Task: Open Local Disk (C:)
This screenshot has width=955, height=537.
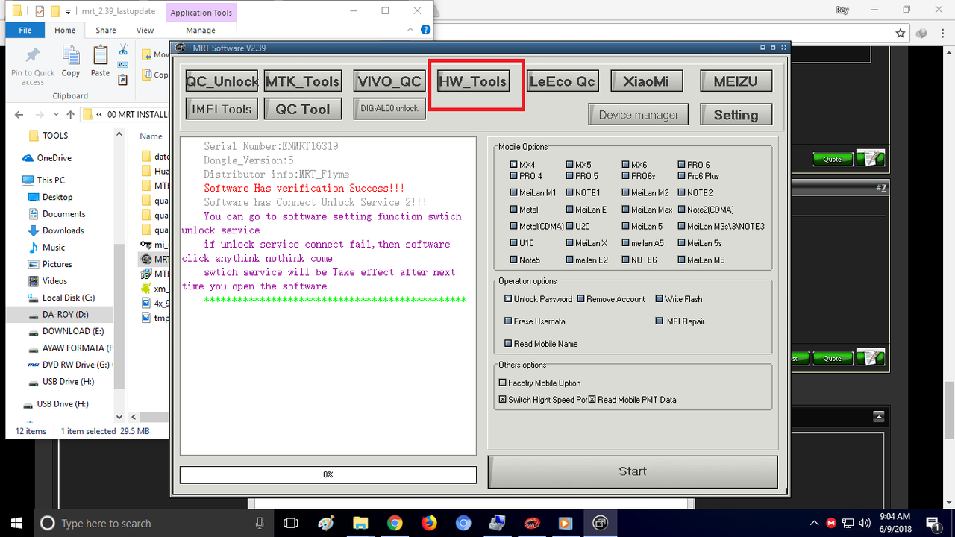Action: coord(61,298)
